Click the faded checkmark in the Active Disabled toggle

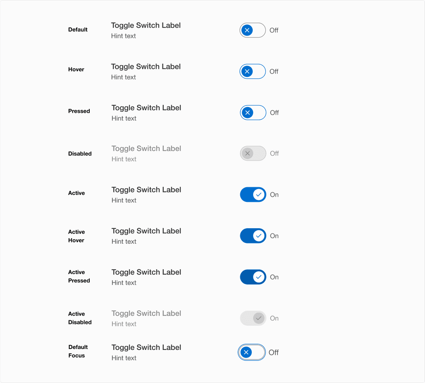point(258,318)
